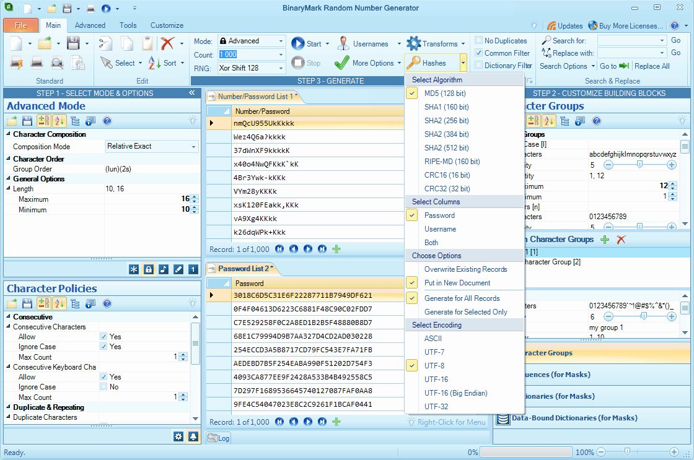Viewport: 694px width, 460px height.
Task: Click the Open folder icon in the ribbon
Action: pyautogui.click(x=44, y=43)
